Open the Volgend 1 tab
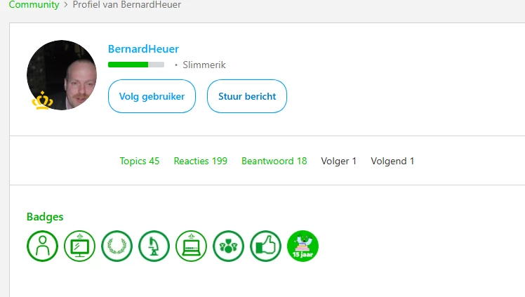Screen dimensions: 525x297 [x=392, y=161]
